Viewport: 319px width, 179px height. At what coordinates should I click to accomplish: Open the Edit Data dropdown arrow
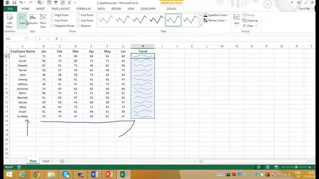(13, 27)
